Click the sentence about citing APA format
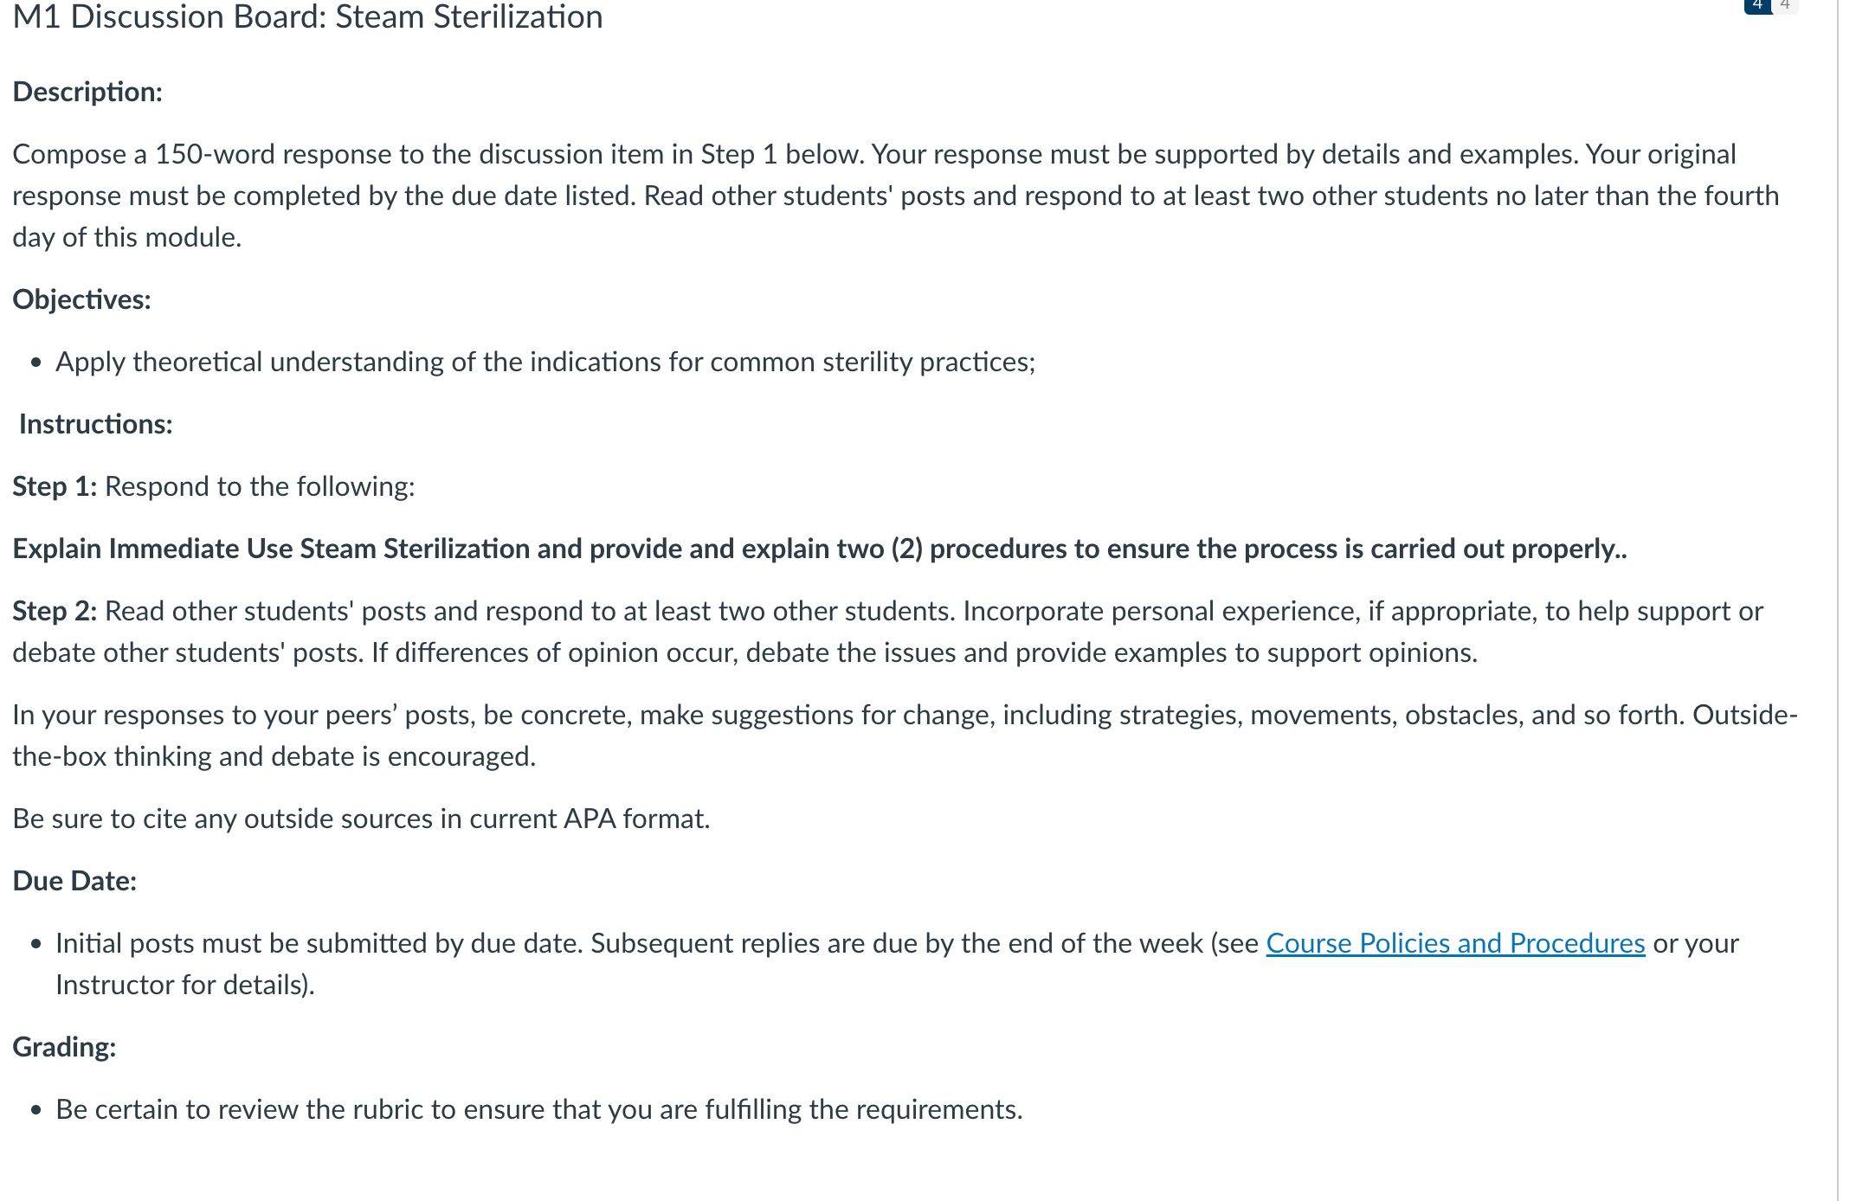Viewport: 1856px width, 1201px height. click(361, 819)
